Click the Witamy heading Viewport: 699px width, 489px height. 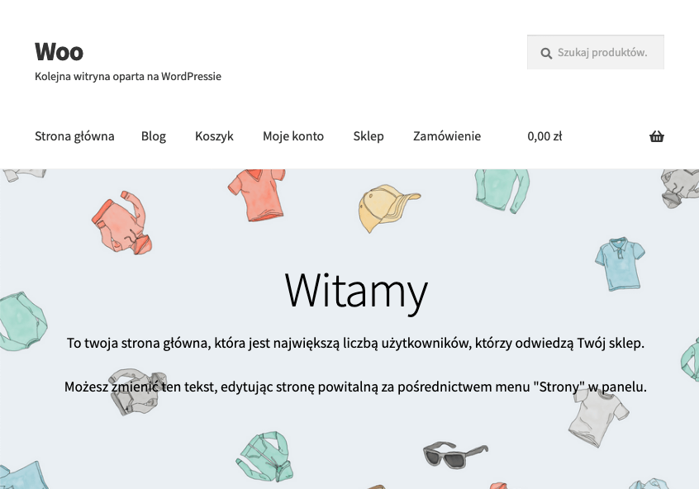pos(356,291)
